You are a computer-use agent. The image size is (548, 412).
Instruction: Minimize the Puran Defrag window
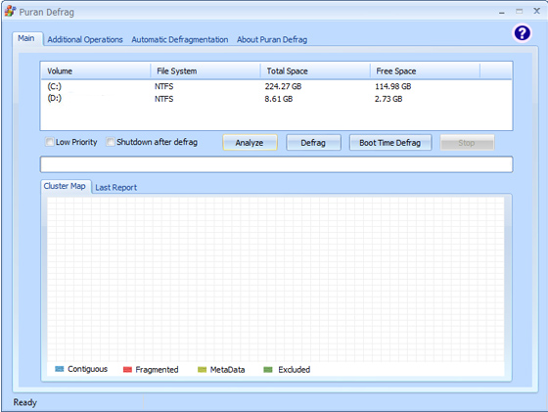coord(501,12)
